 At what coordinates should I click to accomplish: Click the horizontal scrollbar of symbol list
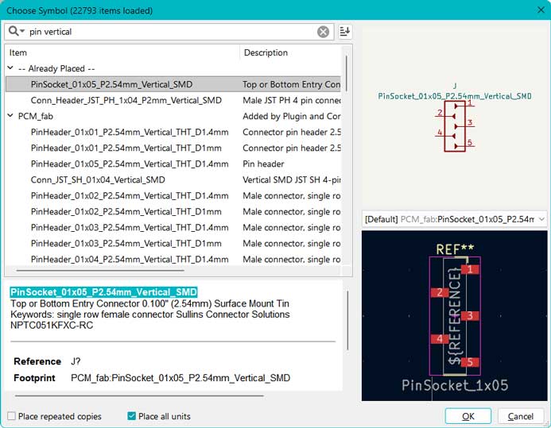100,271
